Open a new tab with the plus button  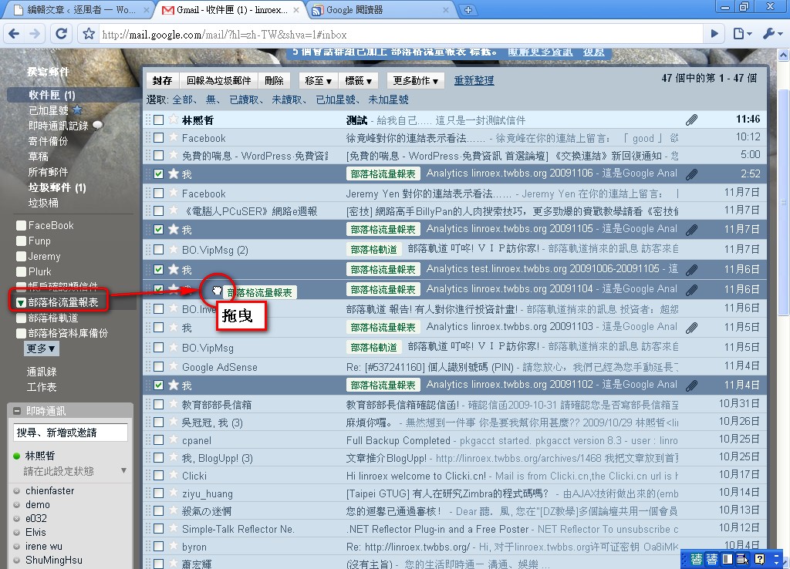coord(468,10)
